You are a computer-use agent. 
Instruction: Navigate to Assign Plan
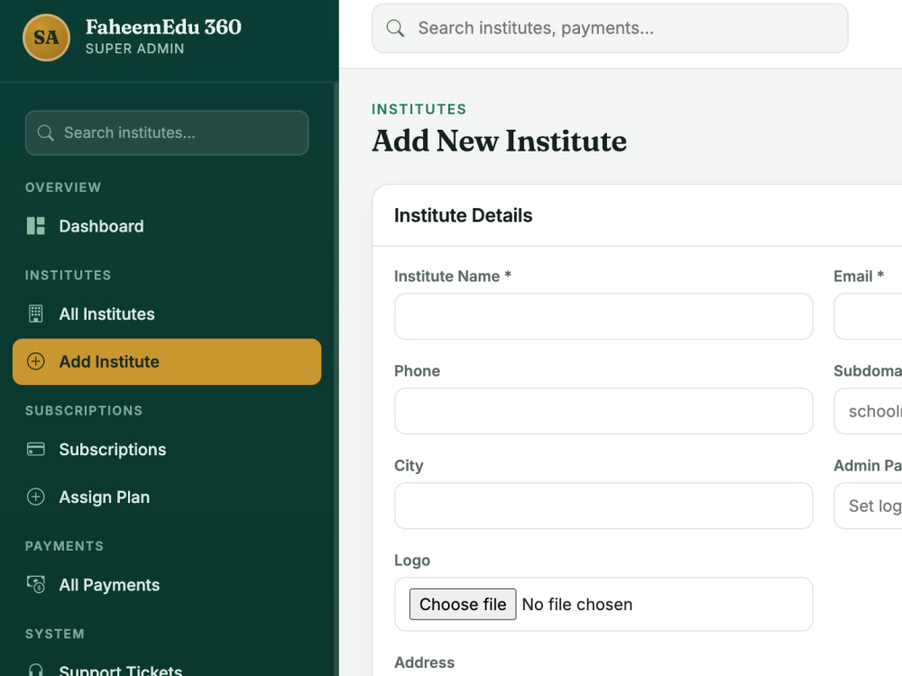coord(167,497)
